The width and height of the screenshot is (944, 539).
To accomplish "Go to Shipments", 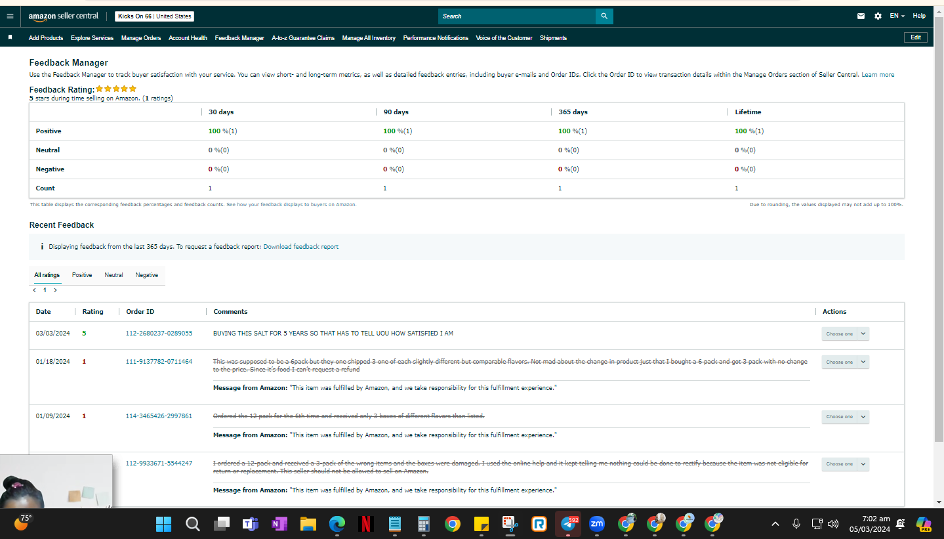I will click(553, 38).
